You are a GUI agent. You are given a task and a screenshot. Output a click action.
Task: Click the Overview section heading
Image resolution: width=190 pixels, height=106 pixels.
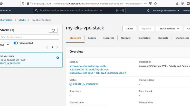tap(77, 51)
